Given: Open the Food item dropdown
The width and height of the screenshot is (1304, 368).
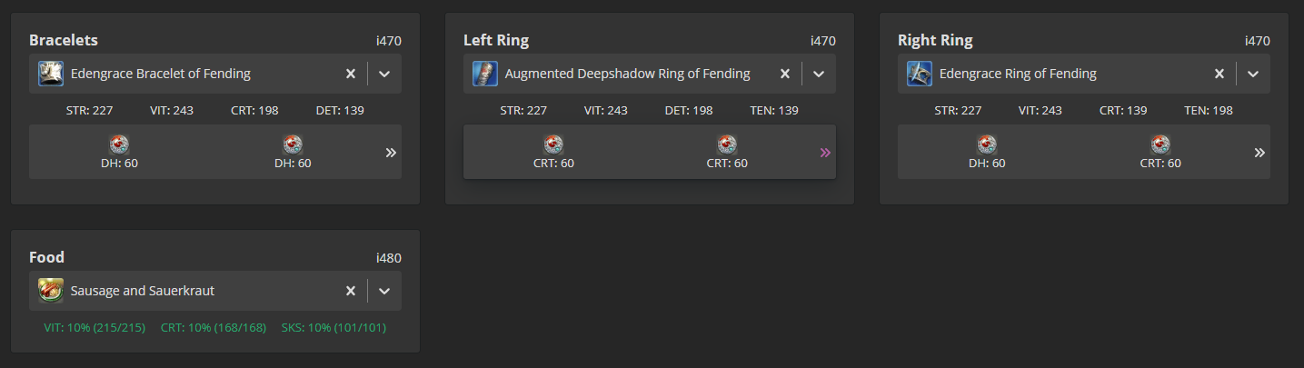Looking at the screenshot, I should coord(384,291).
